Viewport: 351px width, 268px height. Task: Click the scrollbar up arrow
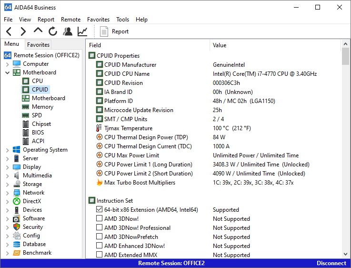pos(345,44)
